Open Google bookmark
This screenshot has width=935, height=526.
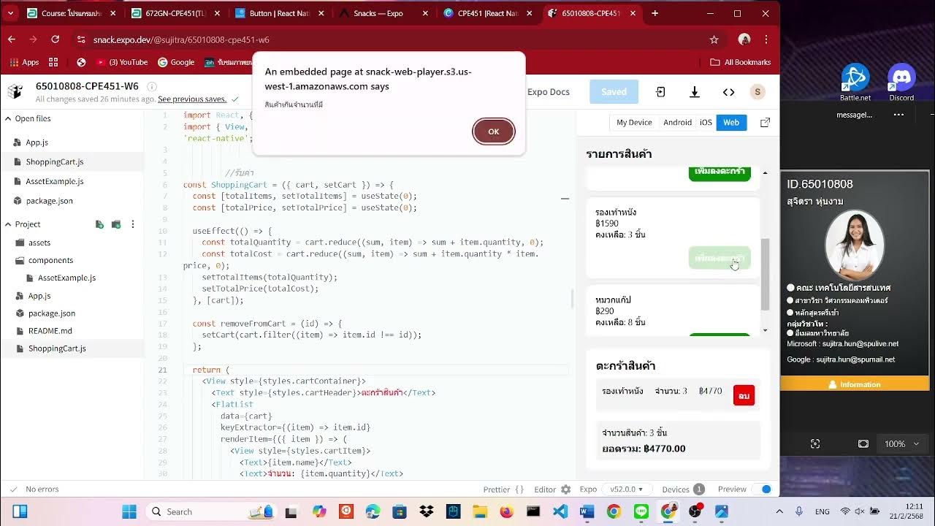176,62
